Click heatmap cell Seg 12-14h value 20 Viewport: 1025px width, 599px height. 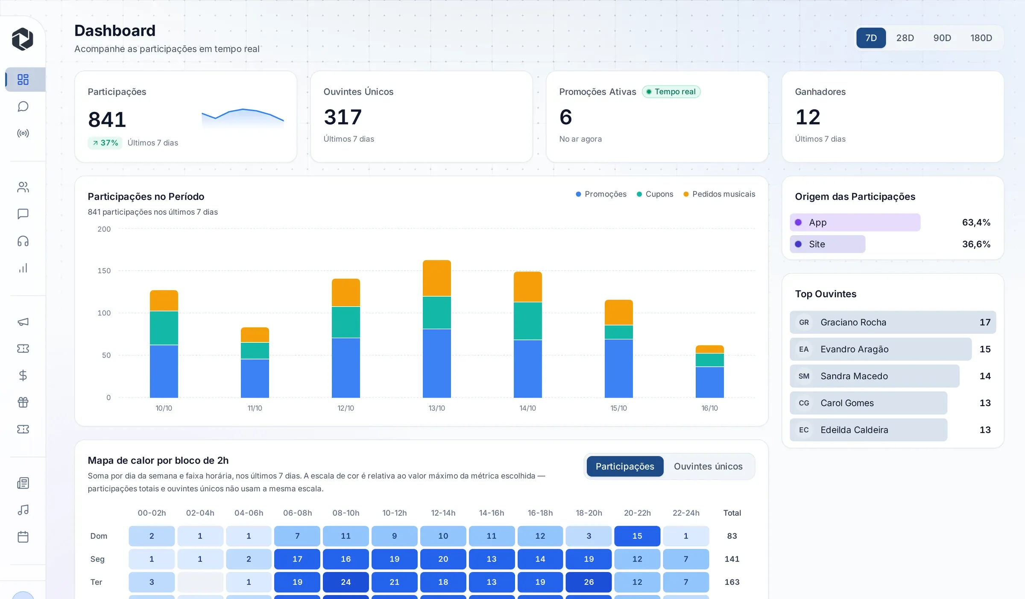pyautogui.click(x=443, y=559)
